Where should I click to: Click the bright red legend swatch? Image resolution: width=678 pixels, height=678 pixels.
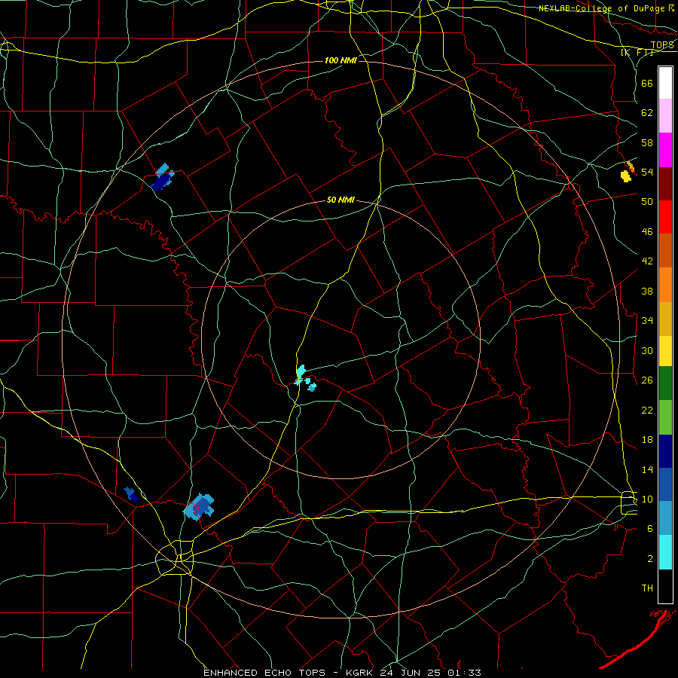665,217
